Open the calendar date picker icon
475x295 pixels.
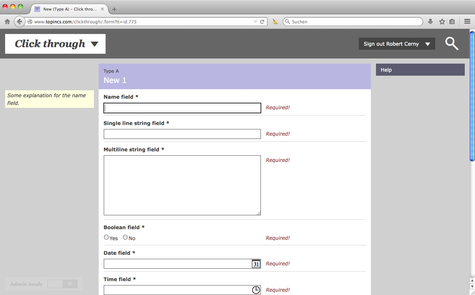tap(256, 264)
